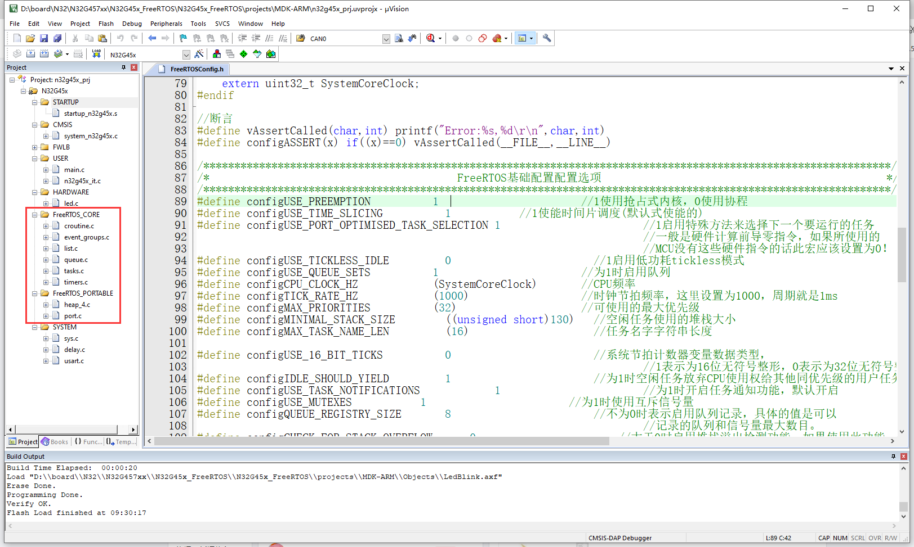Build target files icon
The image size is (914, 547).
pos(30,54)
